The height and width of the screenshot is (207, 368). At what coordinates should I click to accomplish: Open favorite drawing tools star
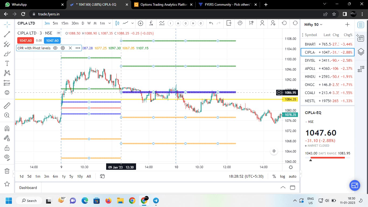[7, 184]
